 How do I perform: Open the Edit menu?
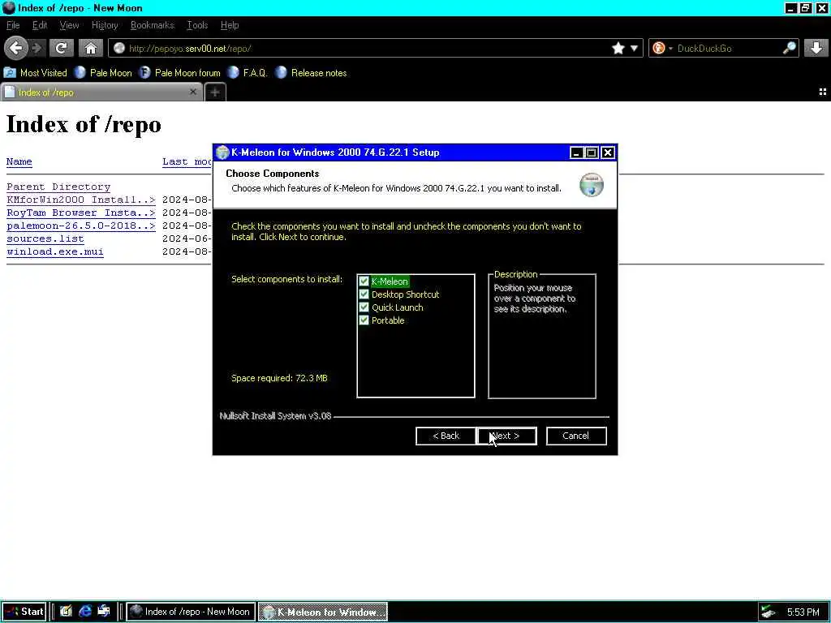click(40, 25)
